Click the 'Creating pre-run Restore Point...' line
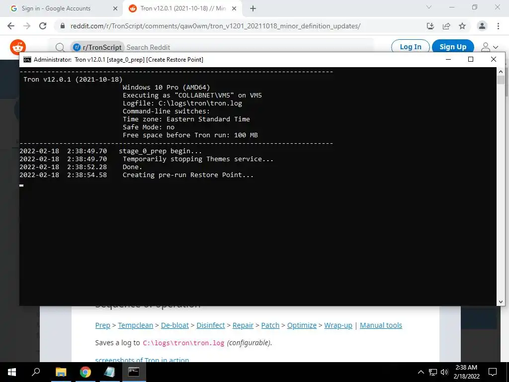Screen dimensions: 509x382 pyautogui.click(x=187, y=175)
